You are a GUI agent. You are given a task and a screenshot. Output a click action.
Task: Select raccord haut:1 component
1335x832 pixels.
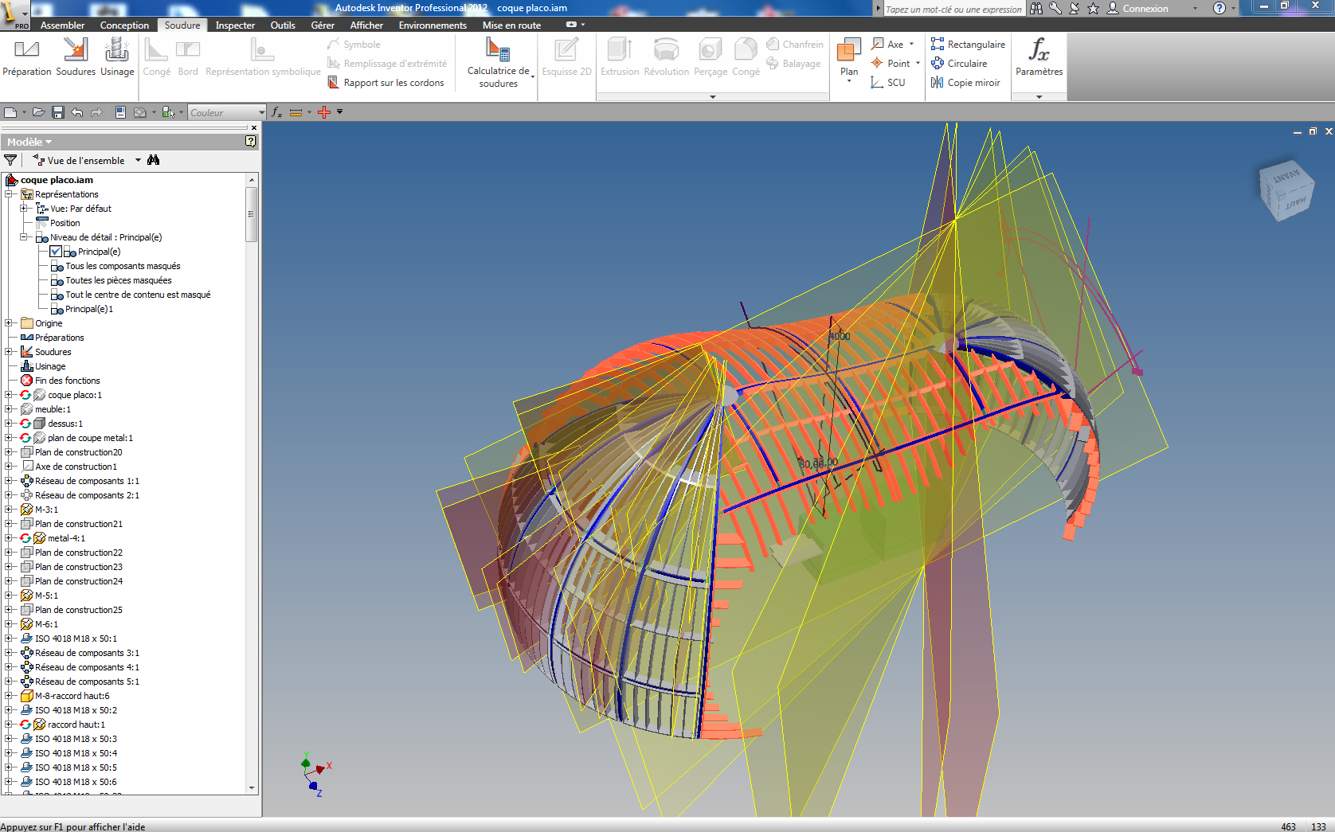[76, 725]
